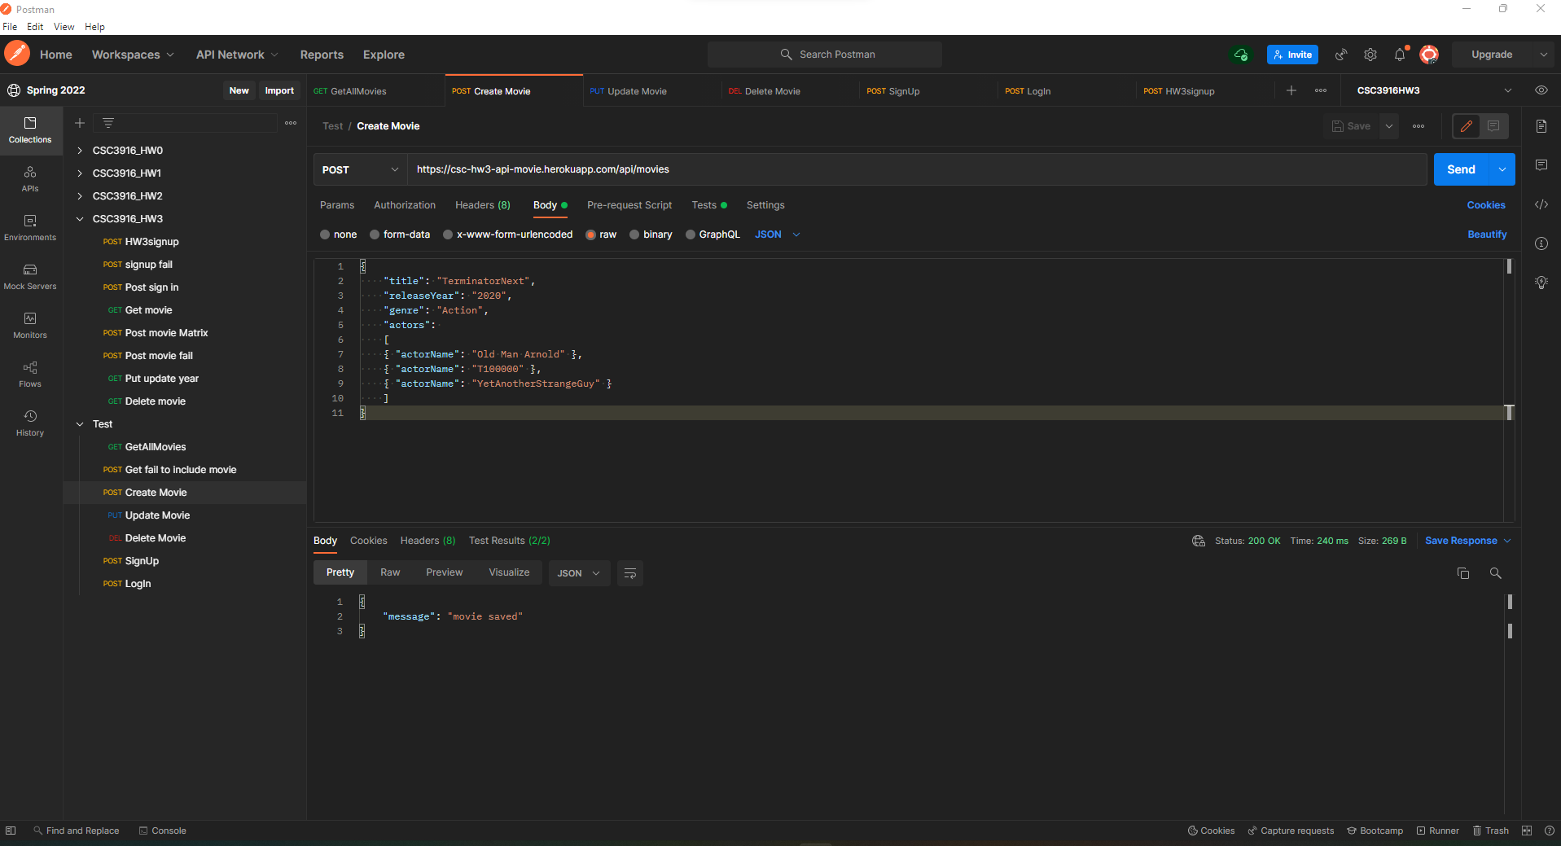Screen dimensions: 1561x846
Task: Open the user avatar menu
Action: pos(1429,55)
